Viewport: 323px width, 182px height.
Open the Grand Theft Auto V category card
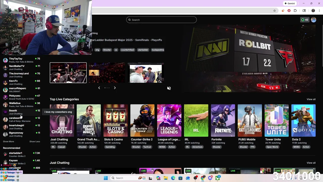[x=89, y=121]
